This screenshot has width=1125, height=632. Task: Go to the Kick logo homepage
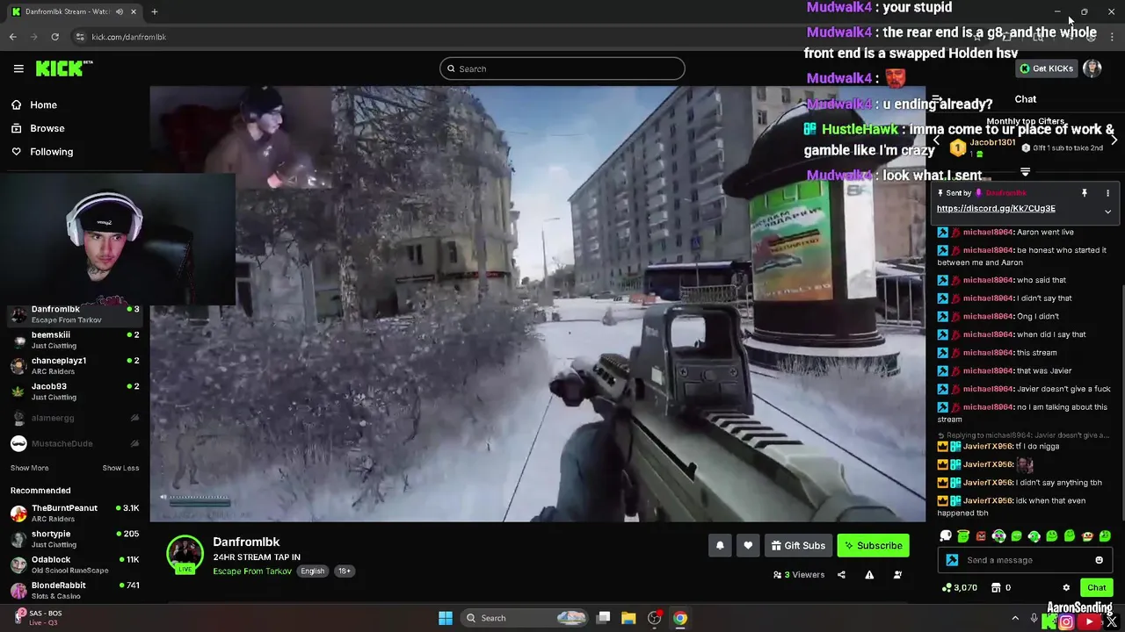point(64,68)
